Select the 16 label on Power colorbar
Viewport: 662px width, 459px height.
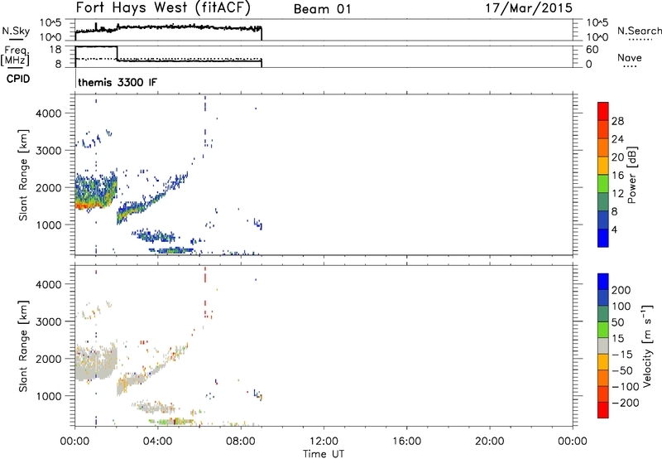pos(617,176)
